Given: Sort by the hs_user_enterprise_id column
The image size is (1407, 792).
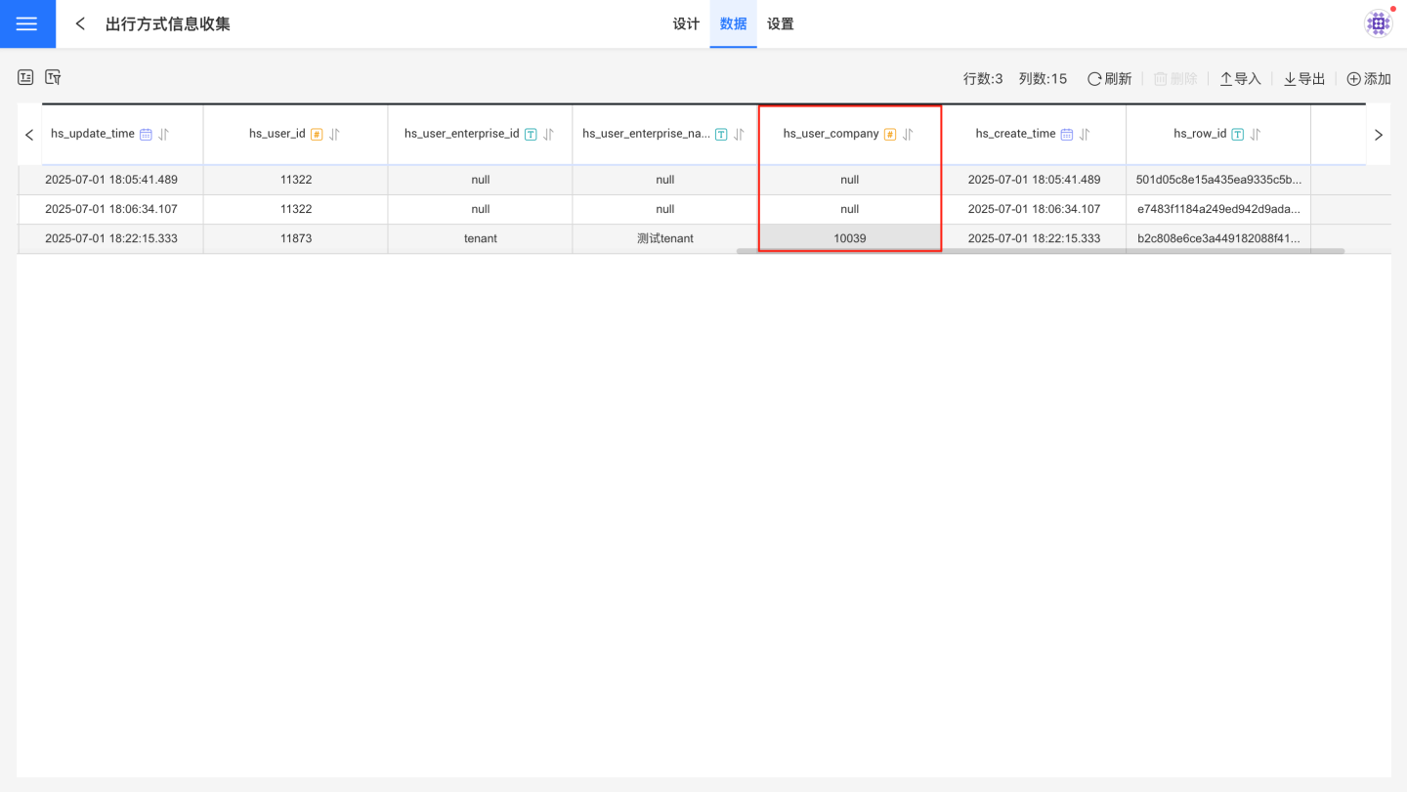Looking at the screenshot, I should 548,135.
